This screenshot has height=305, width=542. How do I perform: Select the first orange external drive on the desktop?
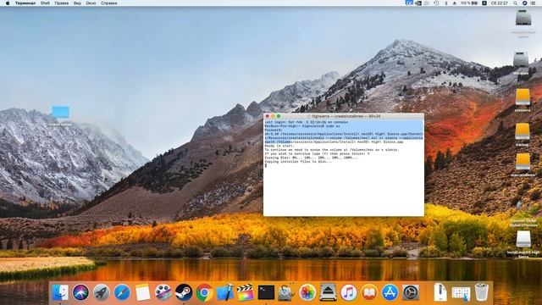(523, 97)
